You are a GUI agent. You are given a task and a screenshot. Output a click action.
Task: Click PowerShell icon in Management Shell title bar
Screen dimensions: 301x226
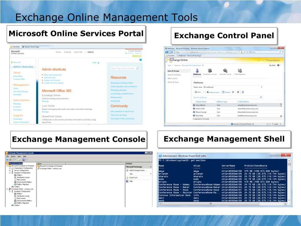(160, 156)
